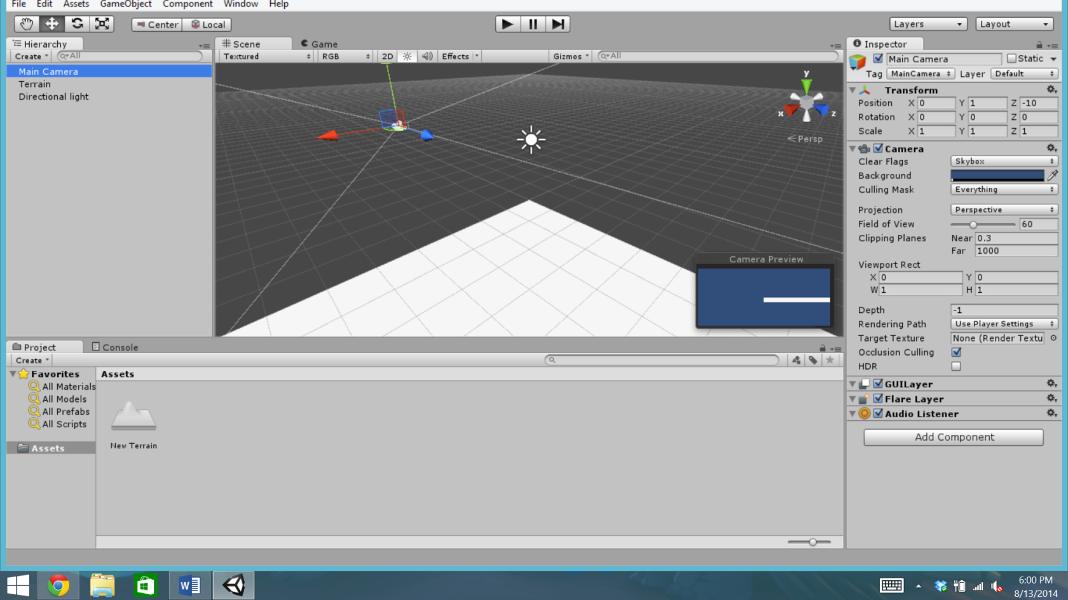This screenshot has height=600, width=1068.
Task: Toggle scene audio speaker icon
Action: [427, 57]
